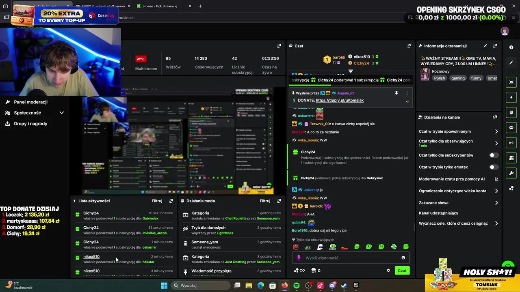Open Moderowanie czatu przy pomocy AI
Viewport: 520px width, 292px height.
458,179
